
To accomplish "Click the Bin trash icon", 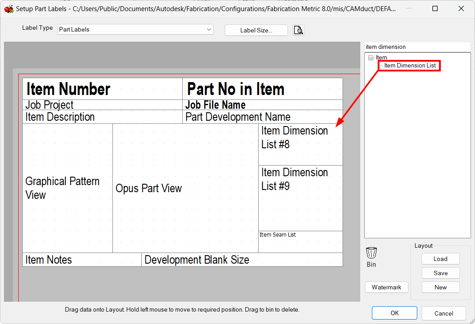I will click(371, 253).
